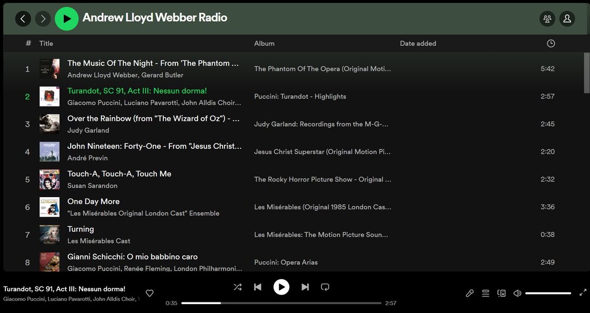The width and height of the screenshot is (590, 313).
Task: Skip to the next track
Action: [305, 287]
